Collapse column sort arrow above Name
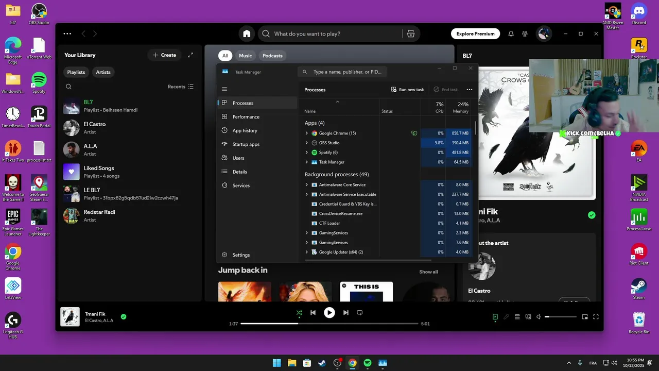This screenshot has width=659, height=371. (338, 102)
